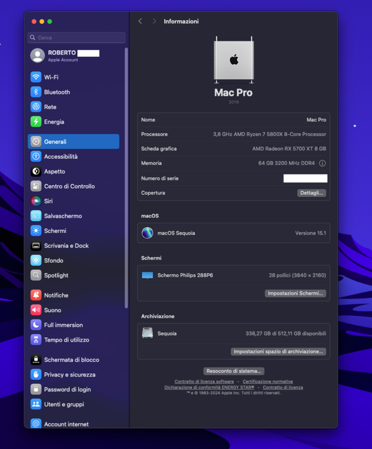
Task: Click the Aspetto appearance icon
Action: click(x=36, y=171)
